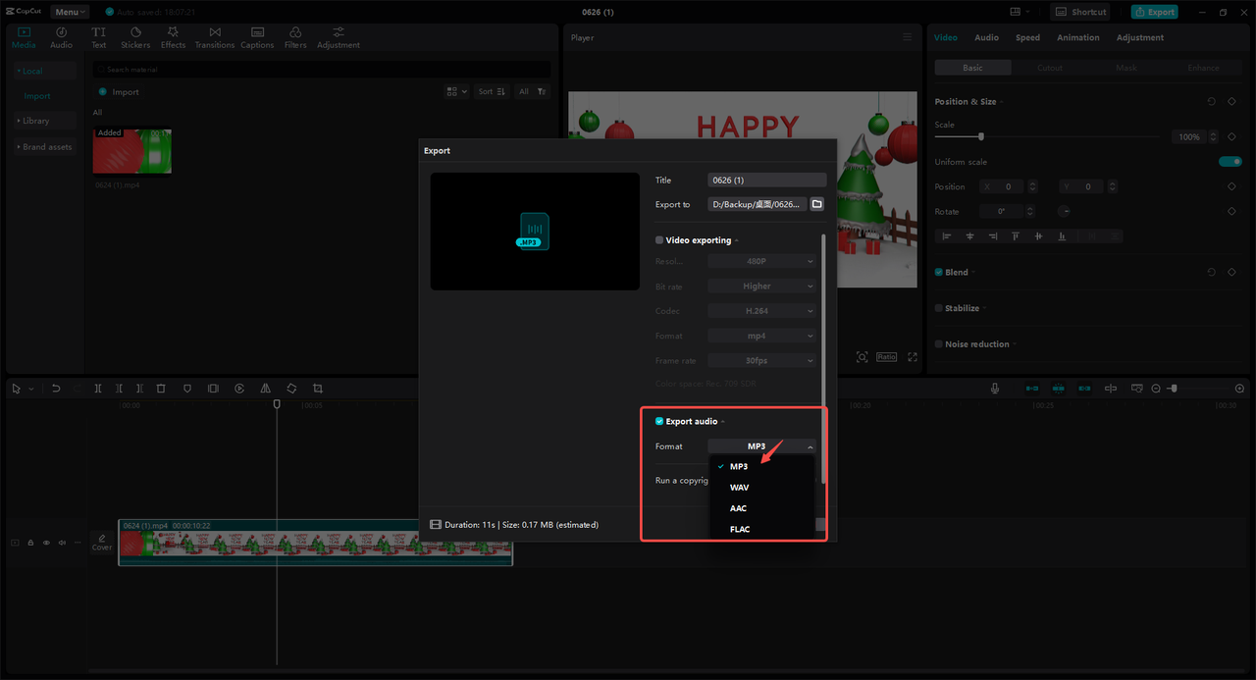Click the Import button with plus icon

[x=119, y=91]
